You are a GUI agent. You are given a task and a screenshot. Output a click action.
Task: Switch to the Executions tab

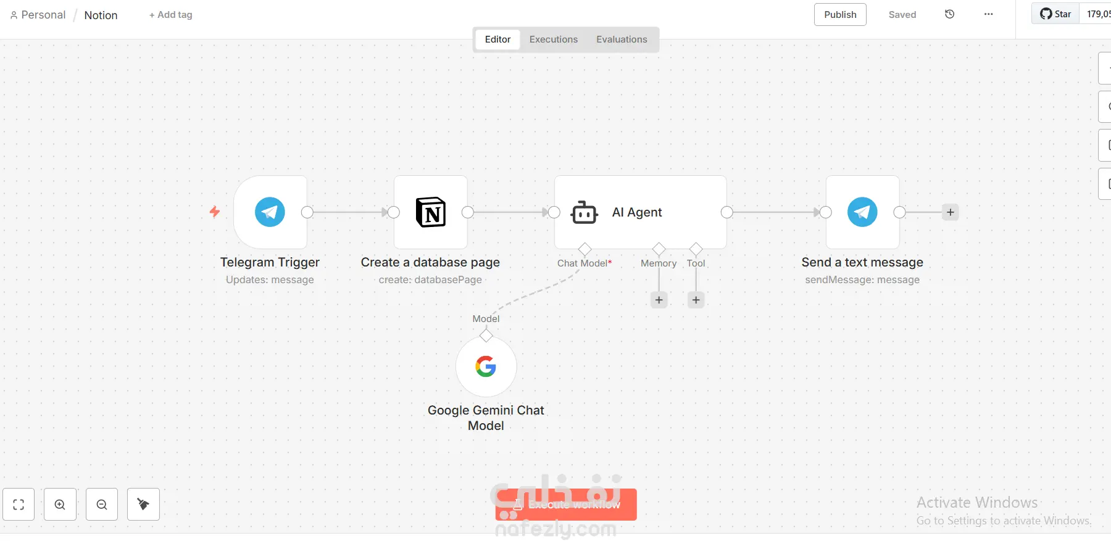click(x=554, y=39)
